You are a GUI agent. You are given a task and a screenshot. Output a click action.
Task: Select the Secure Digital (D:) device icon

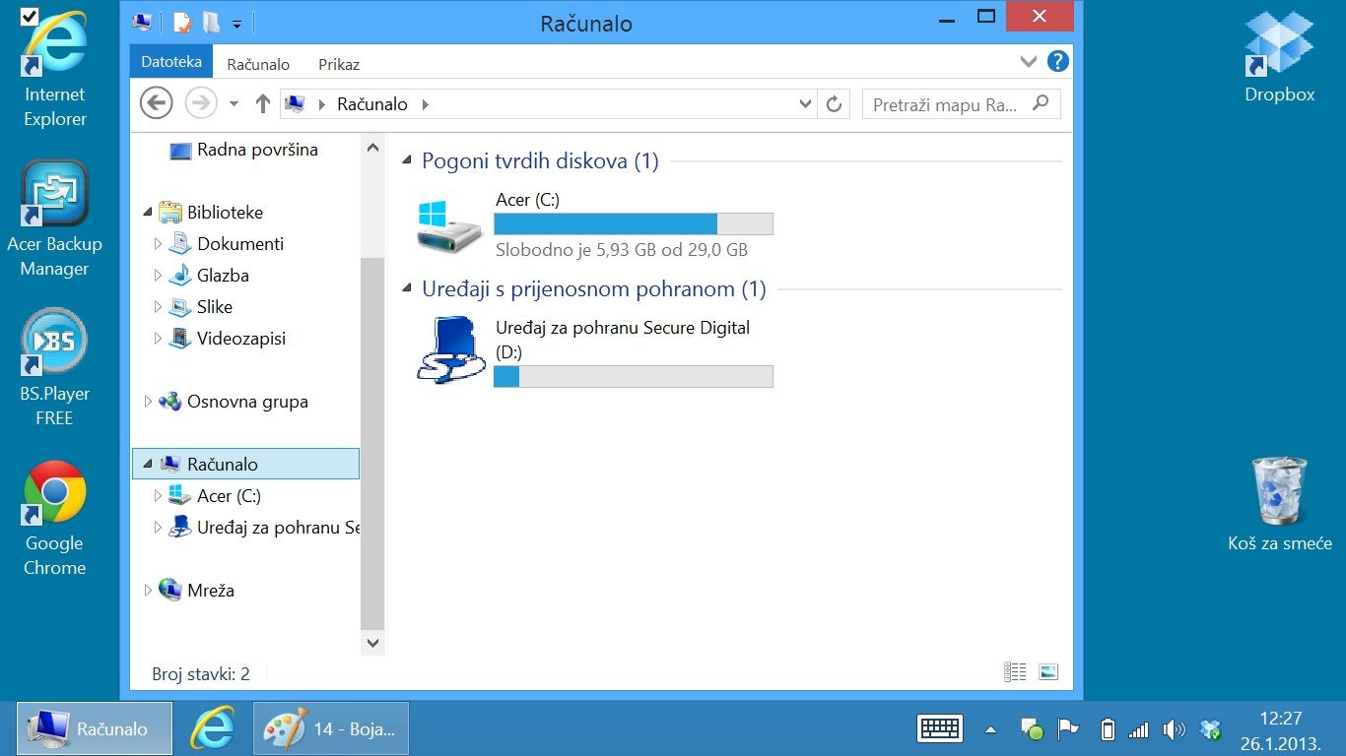coord(448,349)
